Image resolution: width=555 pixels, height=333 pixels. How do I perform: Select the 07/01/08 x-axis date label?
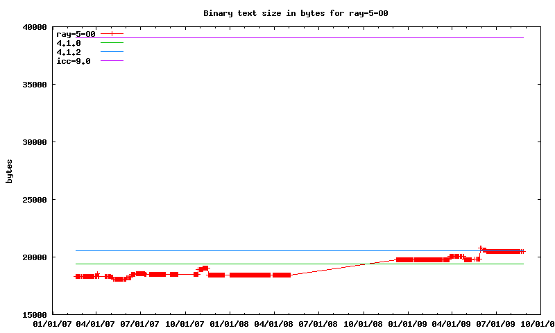318,323
